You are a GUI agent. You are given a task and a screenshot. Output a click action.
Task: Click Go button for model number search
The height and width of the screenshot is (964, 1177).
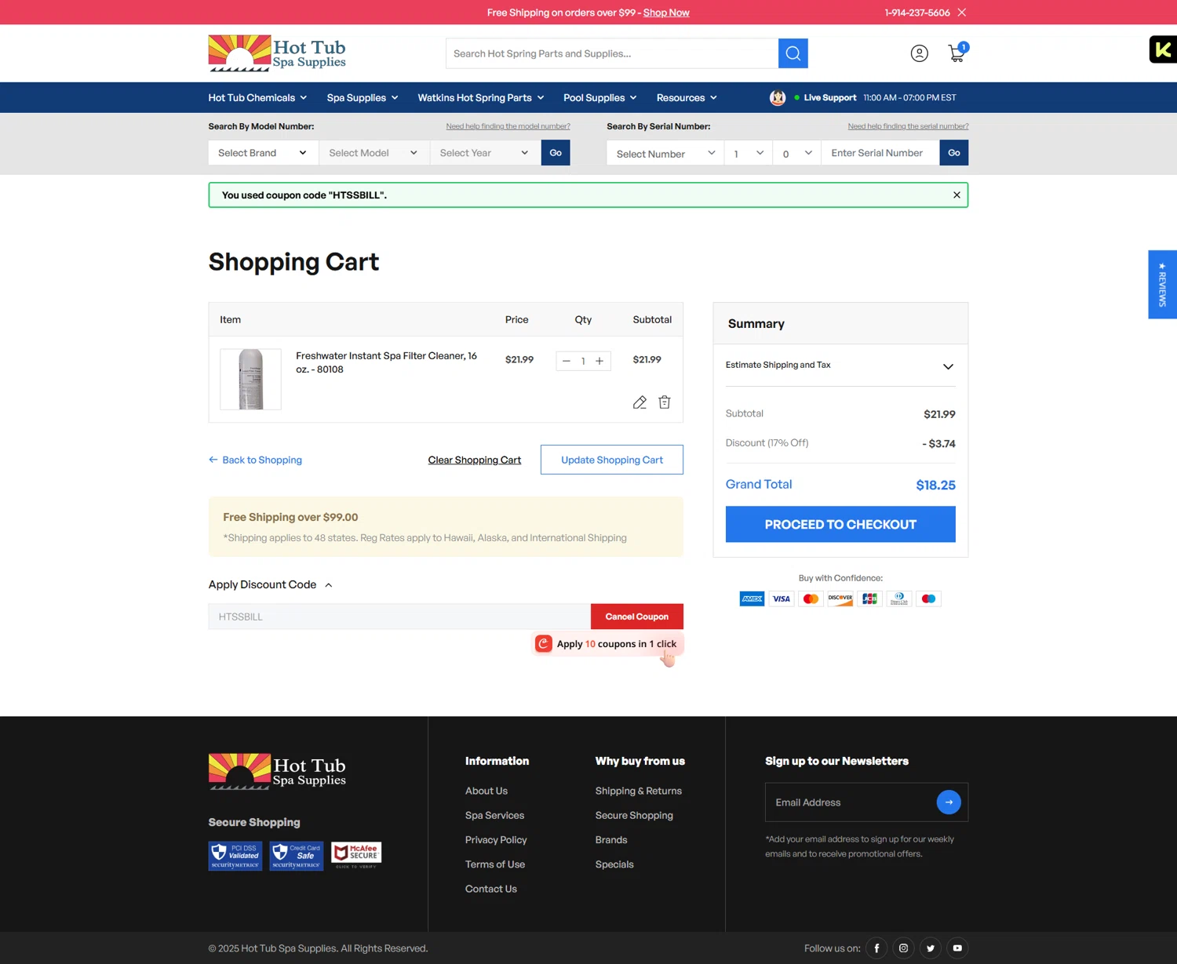(x=556, y=153)
